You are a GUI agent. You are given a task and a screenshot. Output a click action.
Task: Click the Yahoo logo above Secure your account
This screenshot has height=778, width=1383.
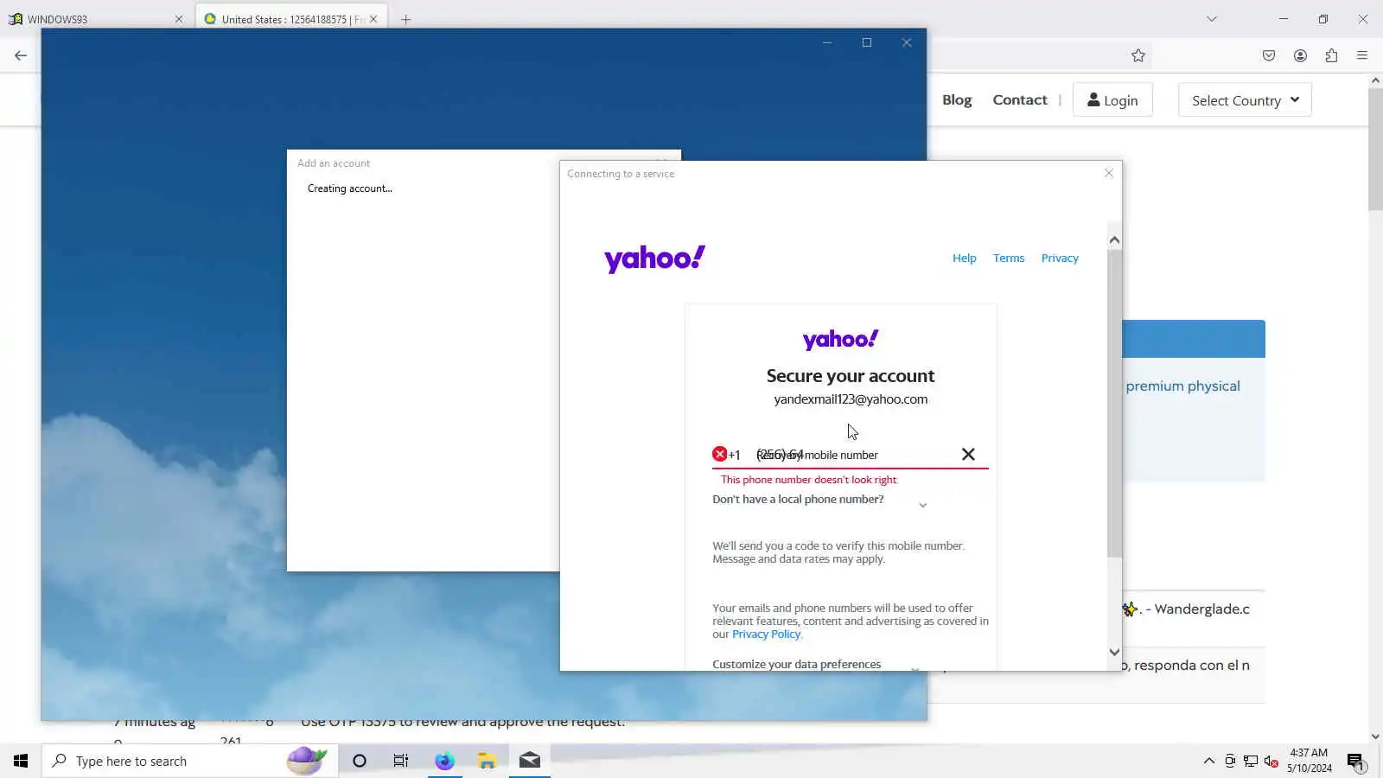point(840,339)
